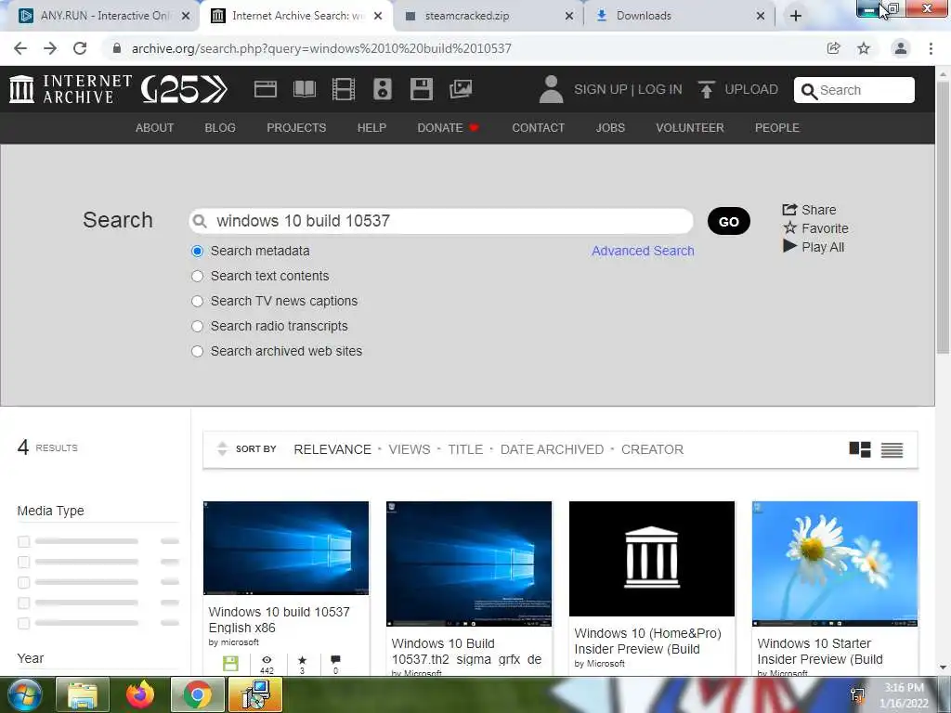Click the Play All icon
Viewport: 951px width, 713px height.
pos(789,246)
